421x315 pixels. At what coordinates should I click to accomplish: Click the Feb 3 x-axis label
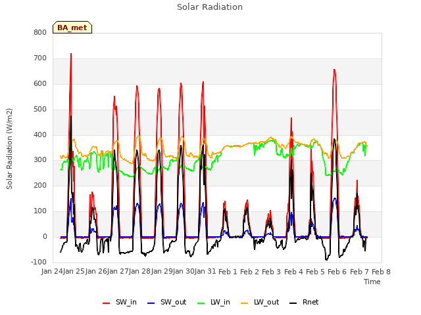[x=271, y=272]
